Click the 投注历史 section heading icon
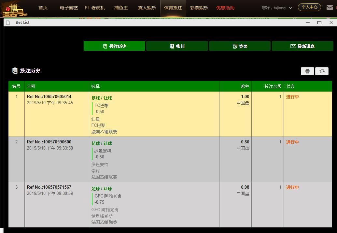337x233 pixels. [x=15, y=71]
